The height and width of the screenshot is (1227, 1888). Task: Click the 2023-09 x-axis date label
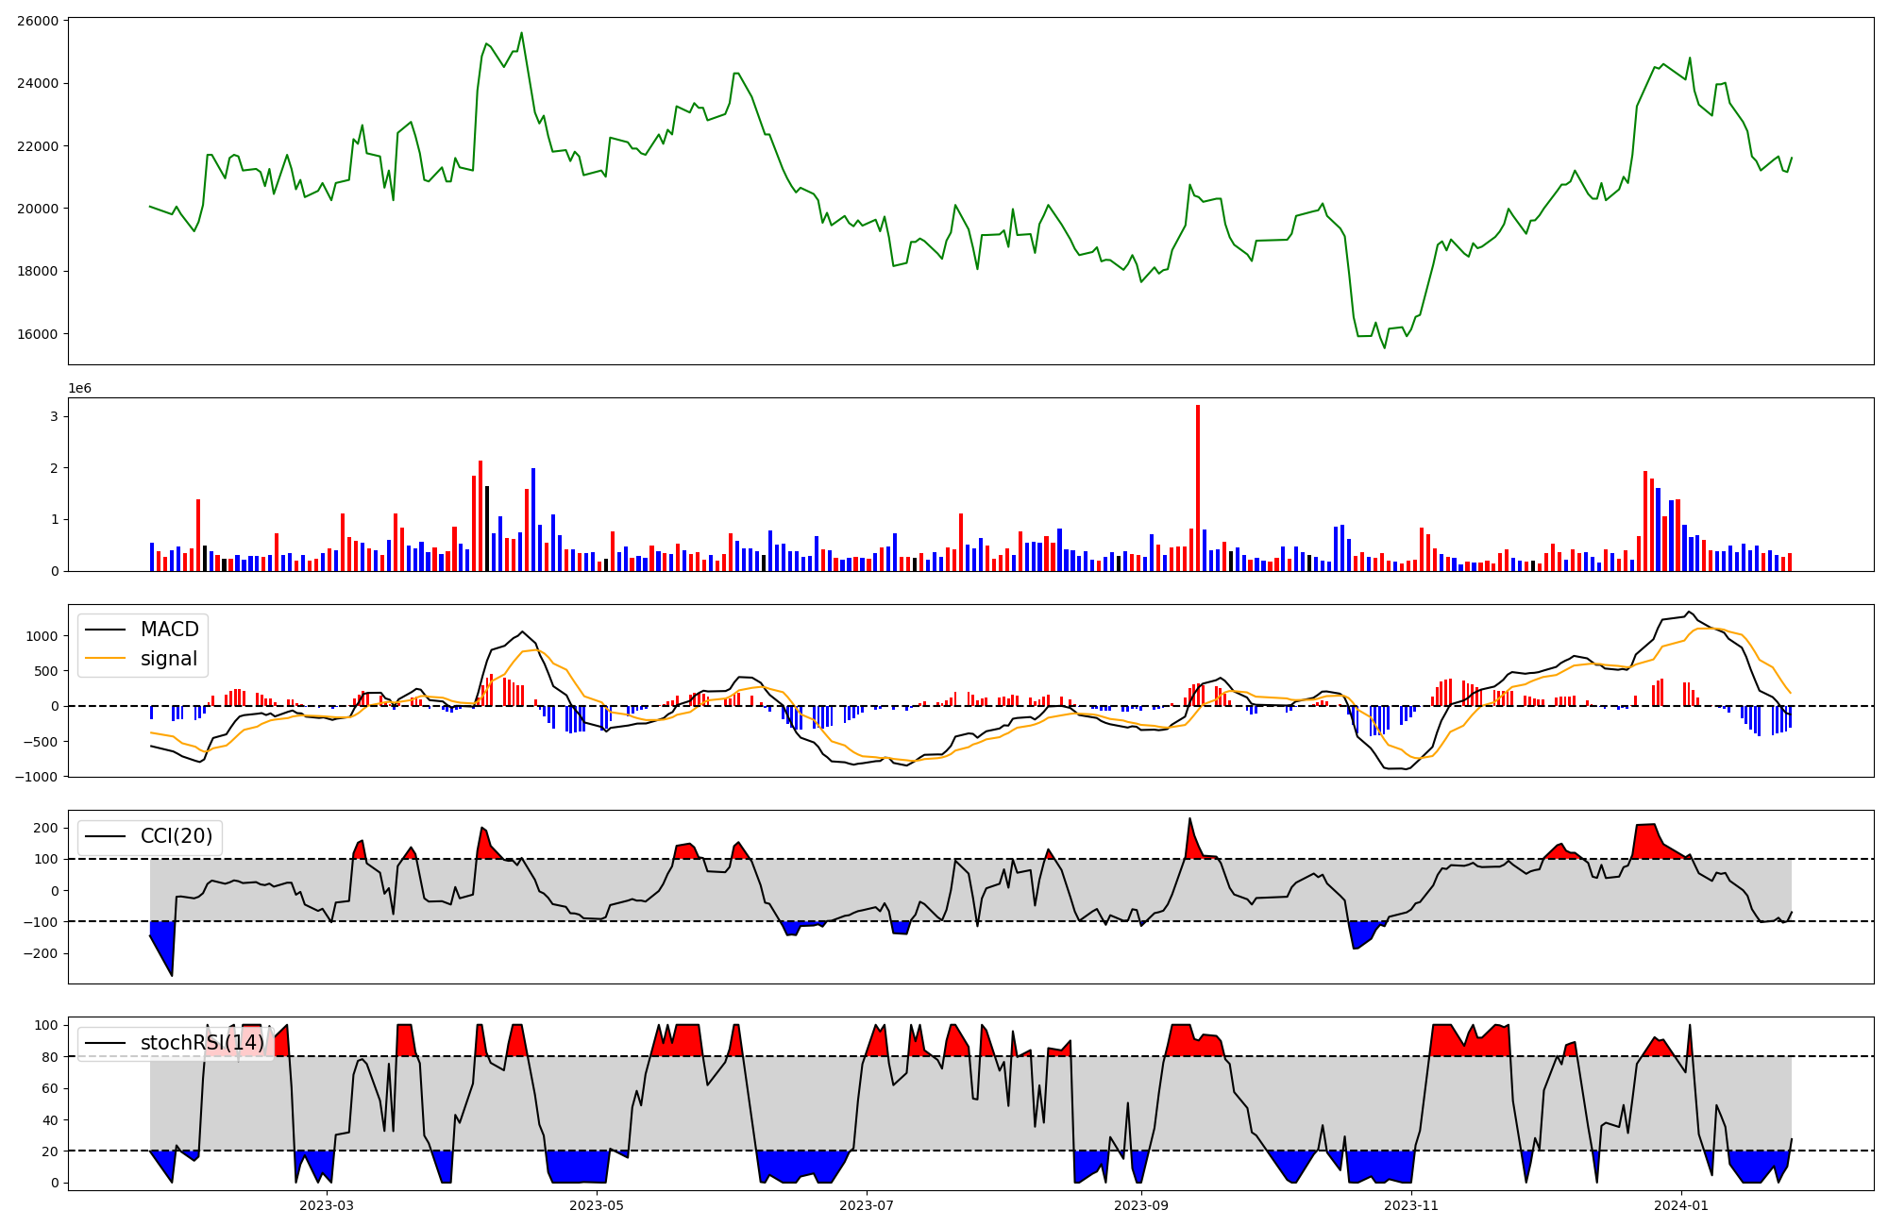coord(1141,1205)
